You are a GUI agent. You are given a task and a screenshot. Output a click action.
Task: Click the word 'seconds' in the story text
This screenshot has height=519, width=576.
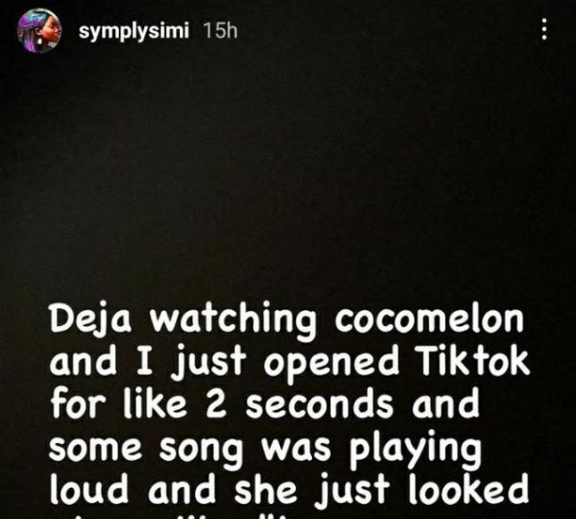[319, 404]
